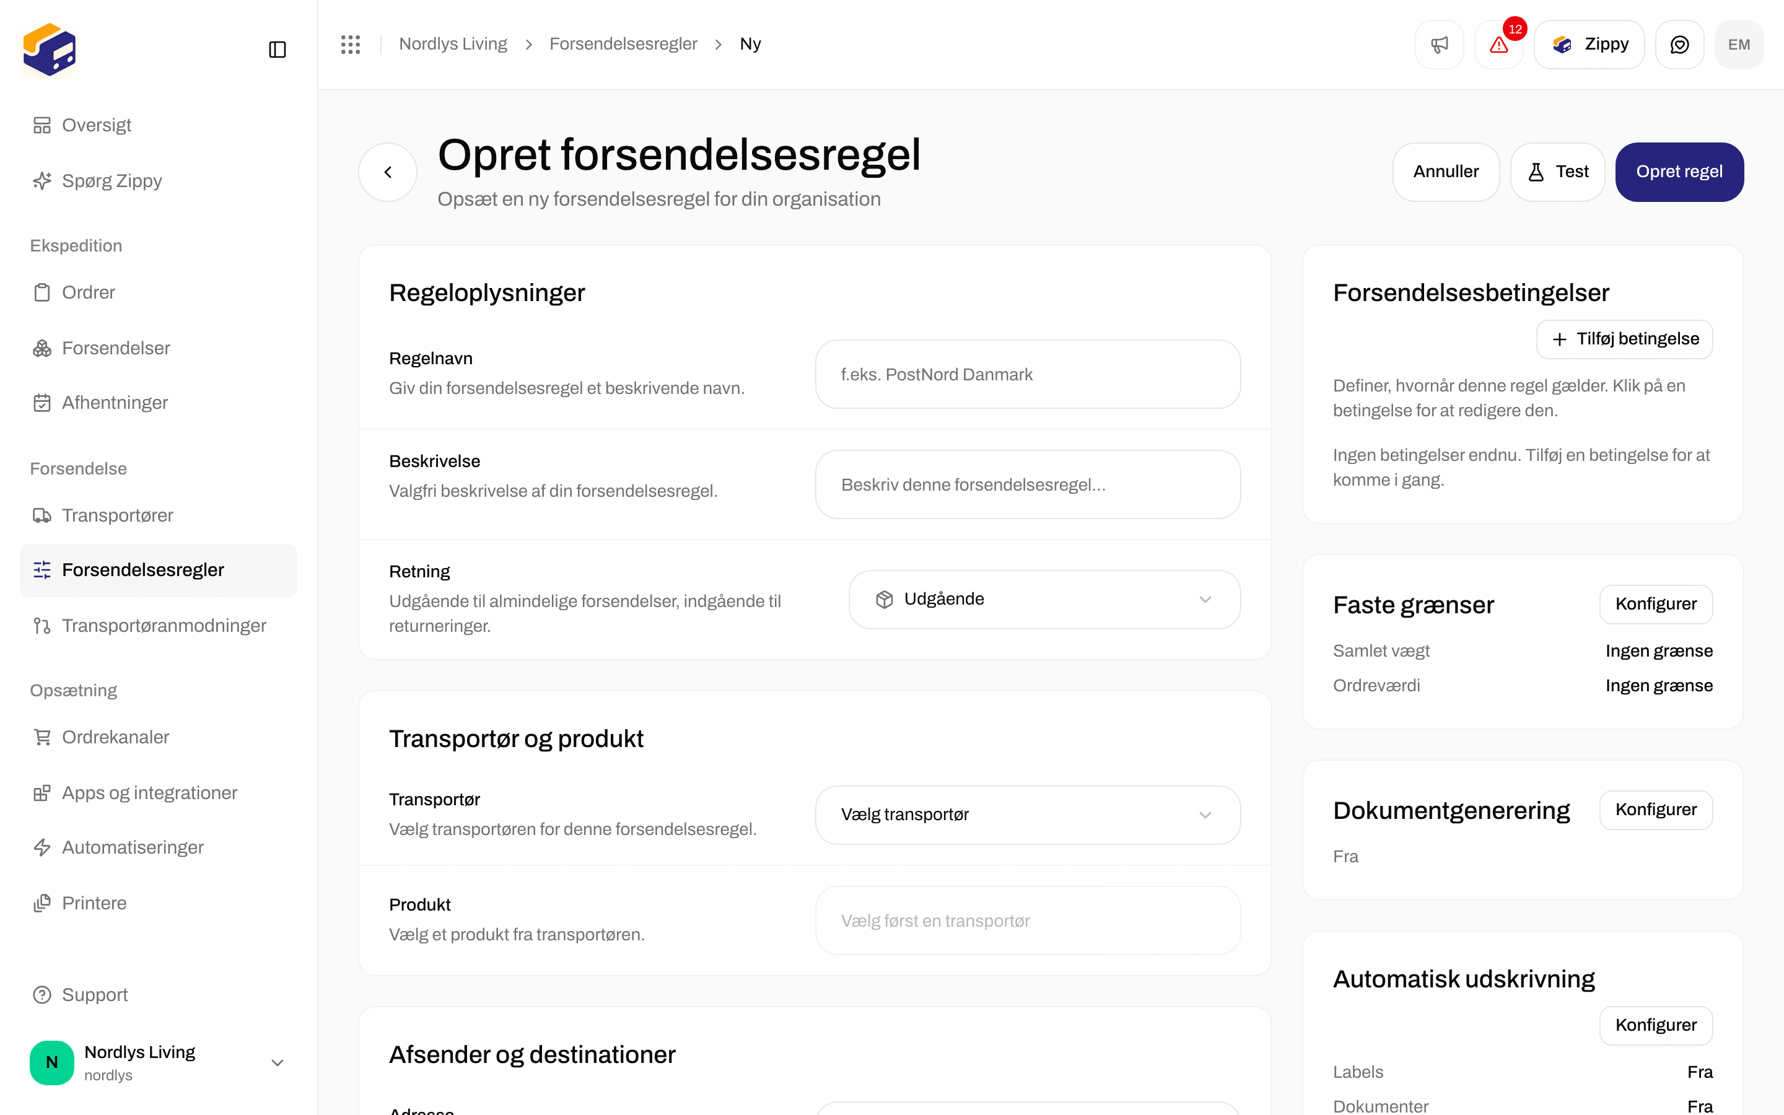The image size is (1784, 1115).
Task: Open the Retning dropdown showing Udgående
Action: (1044, 600)
